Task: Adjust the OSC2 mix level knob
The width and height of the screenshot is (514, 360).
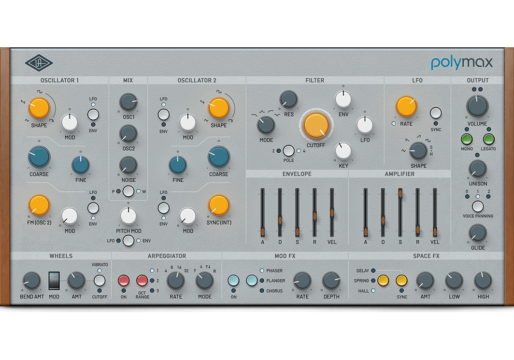Action: tap(128, 133)
